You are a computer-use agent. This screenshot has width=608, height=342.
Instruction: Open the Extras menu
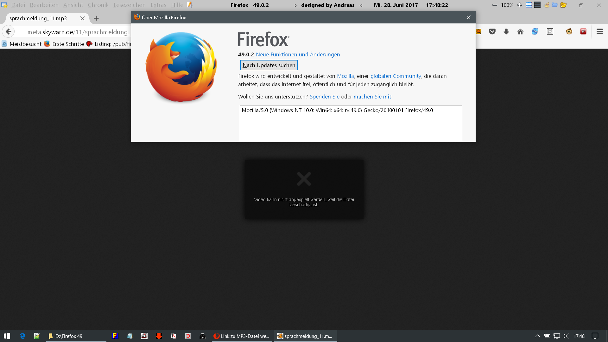(x=158, y=5)
